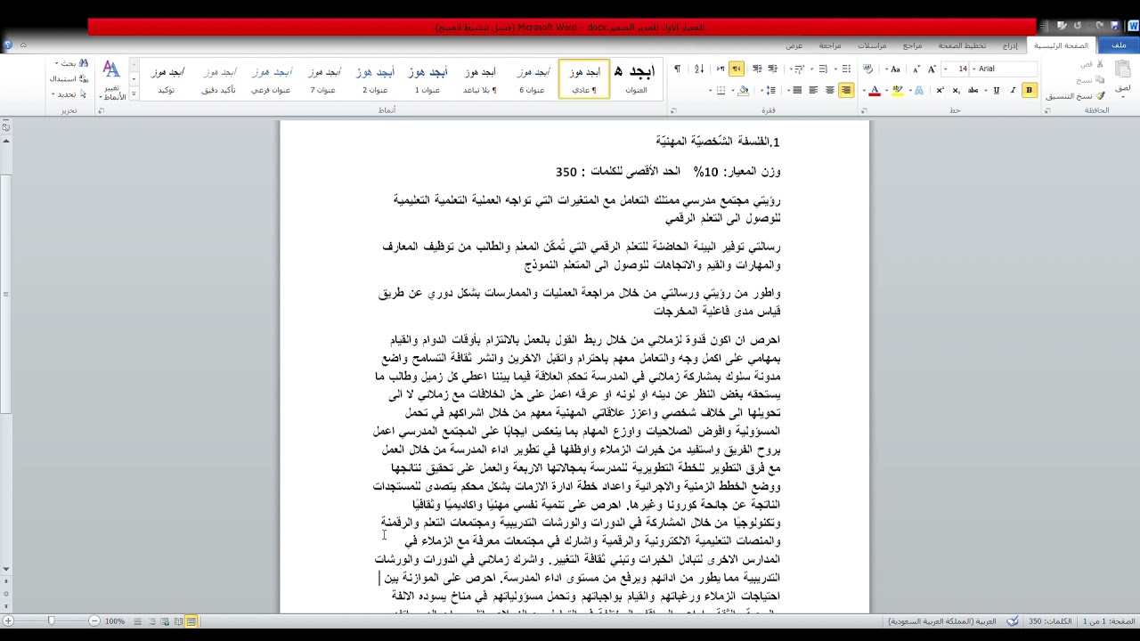Open the Select (تحديد) dropdown
Image resolution: width=1140 pixels, height=641 pixels.
click(69, 93)
